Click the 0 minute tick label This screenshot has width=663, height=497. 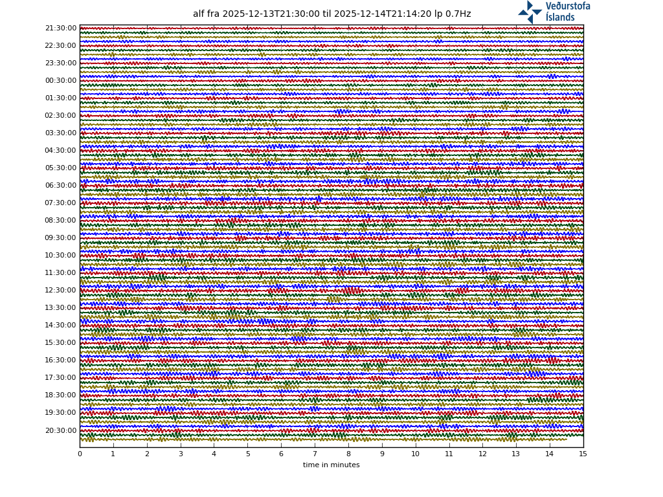point(80,454)
